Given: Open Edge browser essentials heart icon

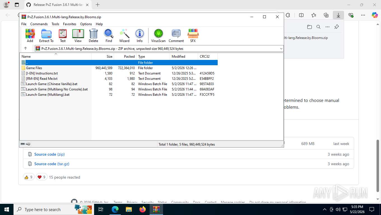Looking at the screenshot, I should 351,15.
